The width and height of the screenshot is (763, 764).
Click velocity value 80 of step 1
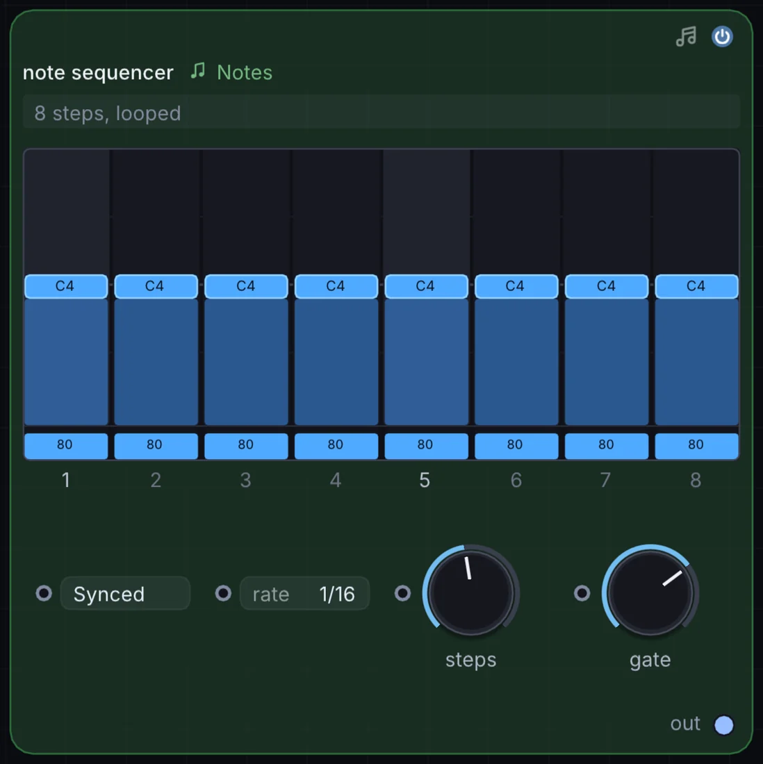coord(66,445)
